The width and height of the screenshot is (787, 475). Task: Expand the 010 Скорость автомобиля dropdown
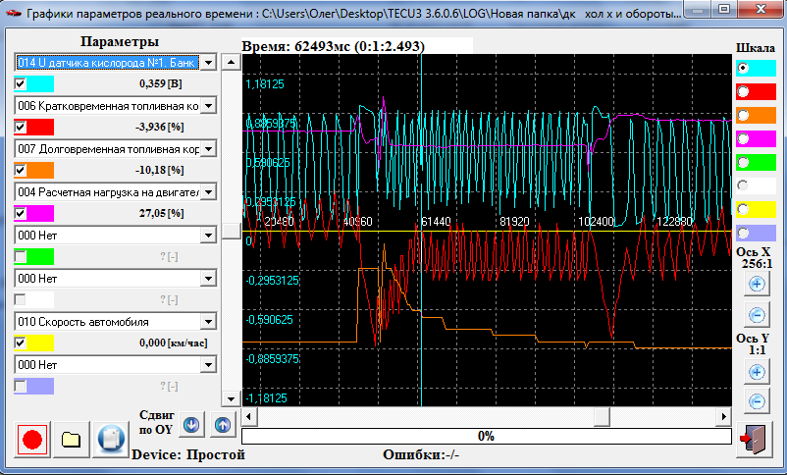[x=207, y=321]
